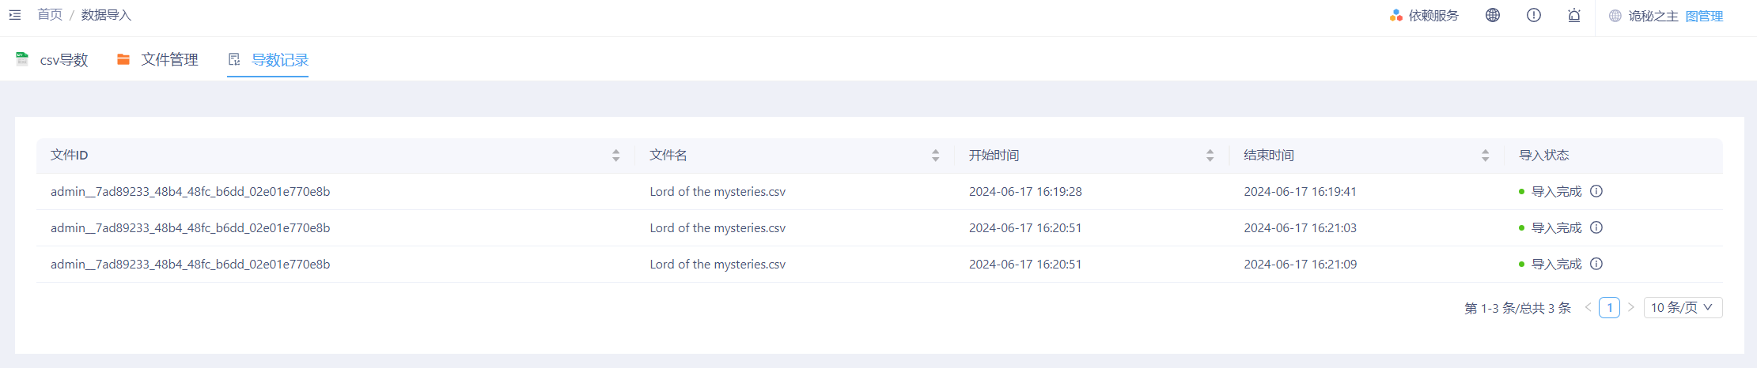This screenshot has height=368, width=1757.
Task: Sort table by 文件ID column
Action: point(615,156)
